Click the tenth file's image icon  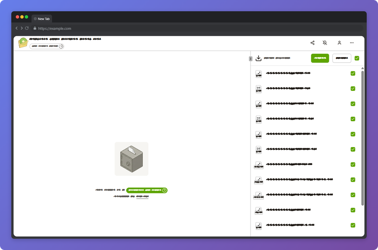[x=259, y=211]
